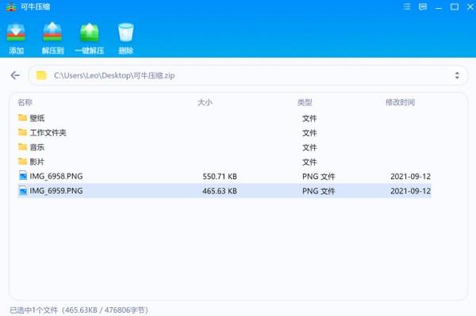The height and width of the screenshot is (316, 476).
Task: Select the 壁纸 folder
Action: click(x=225, y=118)
